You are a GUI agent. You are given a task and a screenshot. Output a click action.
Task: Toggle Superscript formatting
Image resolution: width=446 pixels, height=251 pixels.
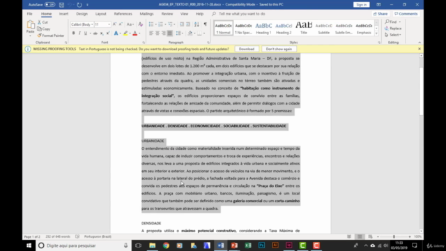pyautogui.click(x=108, y=33)
